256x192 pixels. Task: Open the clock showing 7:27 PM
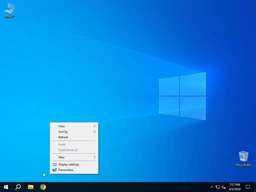pos(234,187)
